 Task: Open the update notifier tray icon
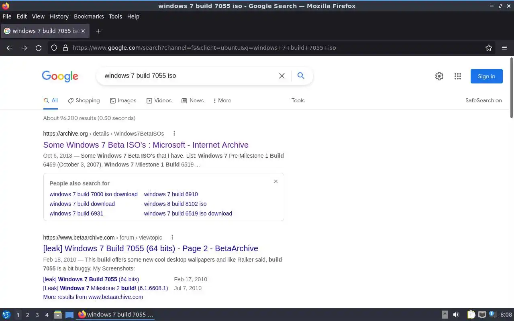pos(493,315)
